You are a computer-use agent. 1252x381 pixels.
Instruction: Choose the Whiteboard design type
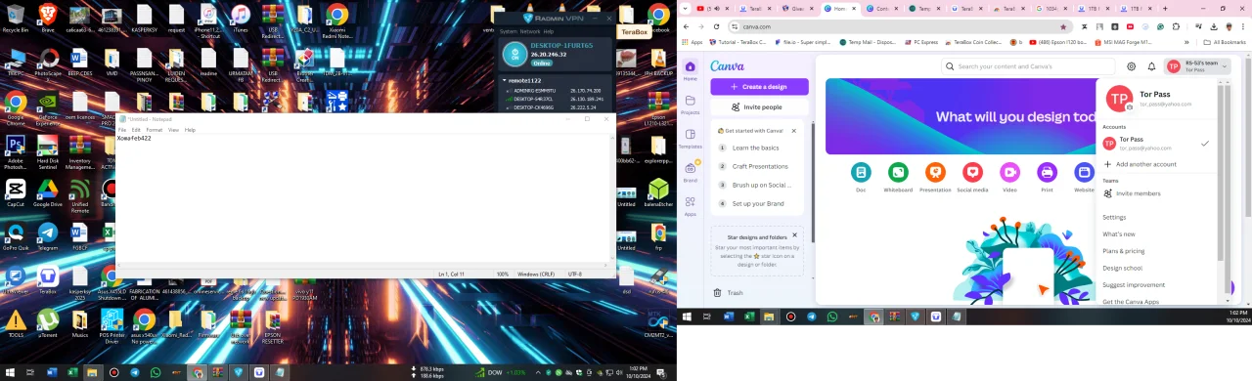click(898, 176)
